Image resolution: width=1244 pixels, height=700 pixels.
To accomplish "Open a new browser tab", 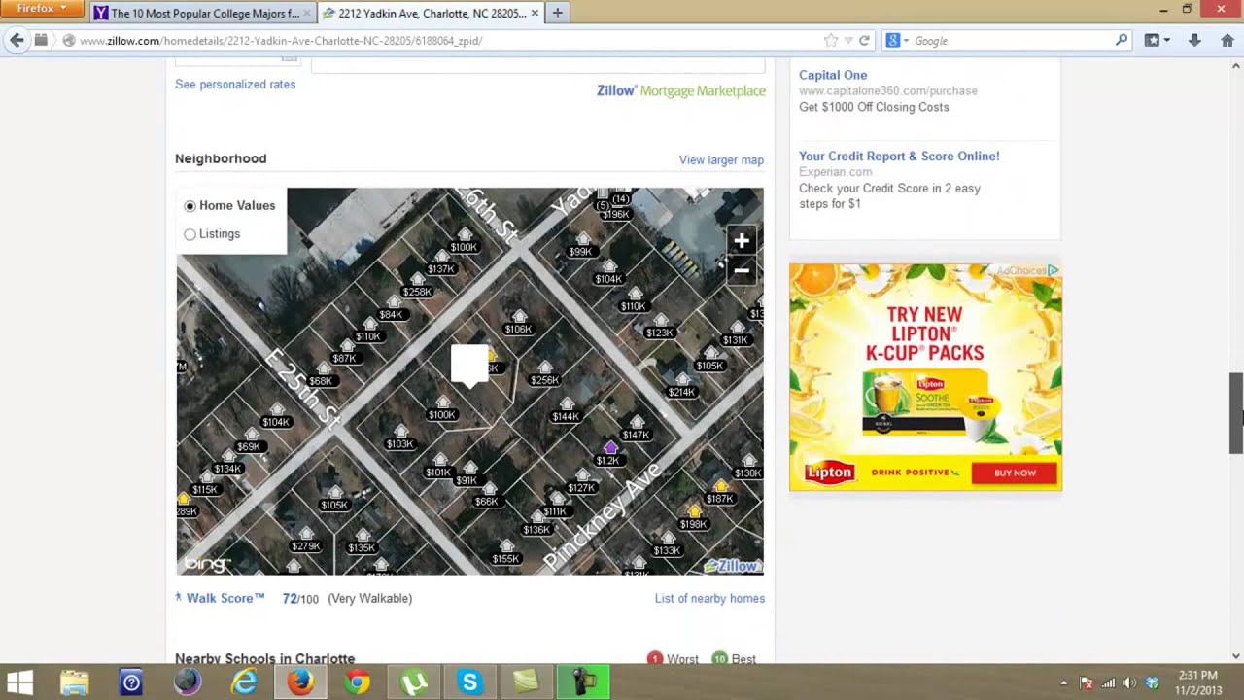I will pyautogui.click(x=557, y=13).
